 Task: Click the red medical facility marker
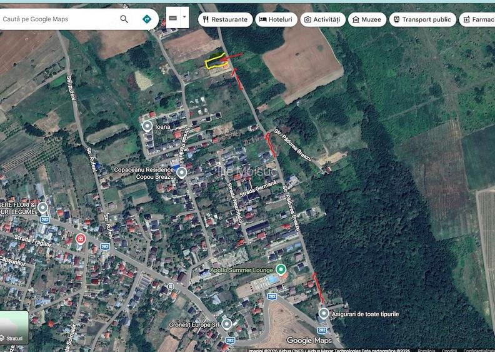coord(81,239)
